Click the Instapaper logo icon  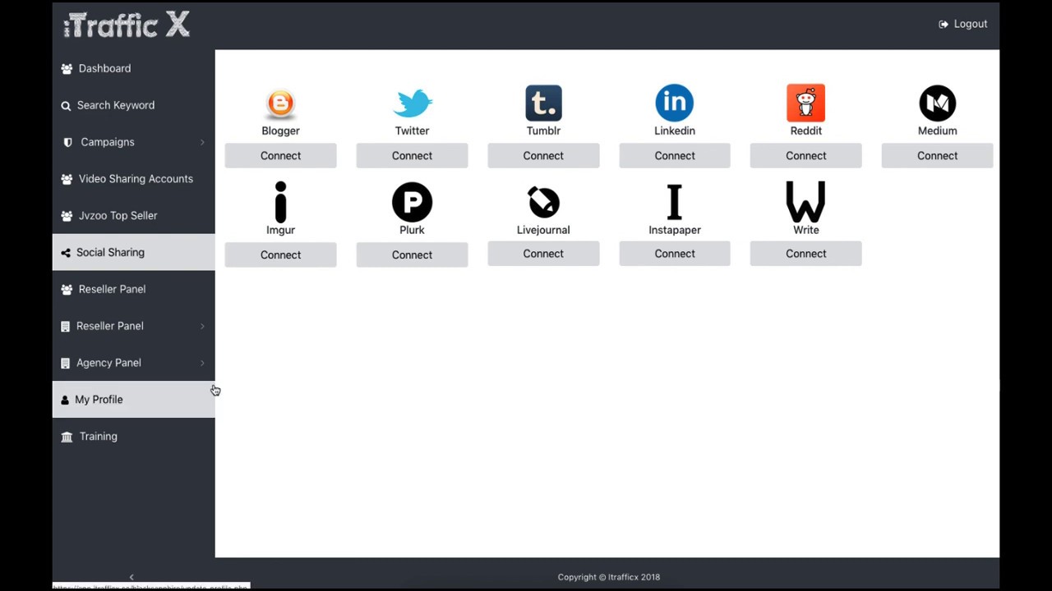point(674,202)
